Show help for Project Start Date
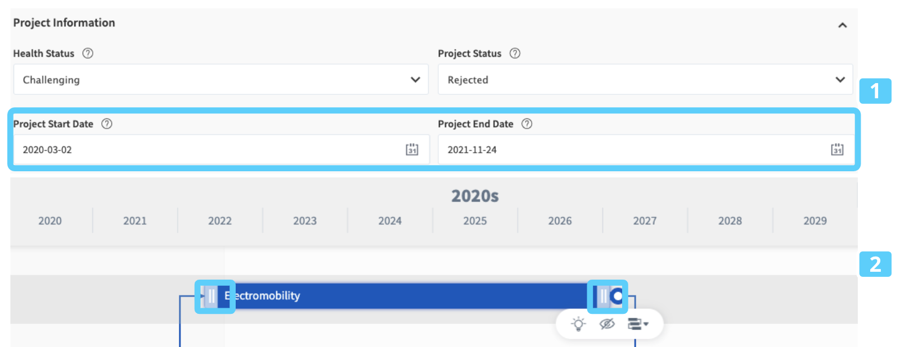 click(x=107, y=124)
